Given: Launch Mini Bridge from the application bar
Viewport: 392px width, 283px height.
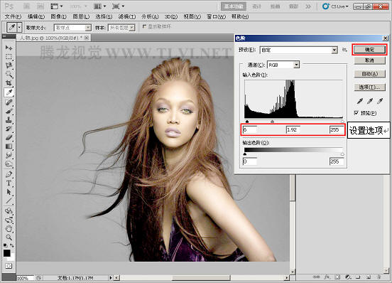Looking at the screenshot, I should pos(40,6).
